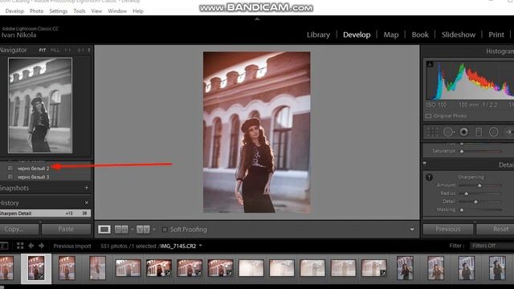Add a new snapshot with plus icon
This screenshot has width=514, height=289.
click(87, 188)
